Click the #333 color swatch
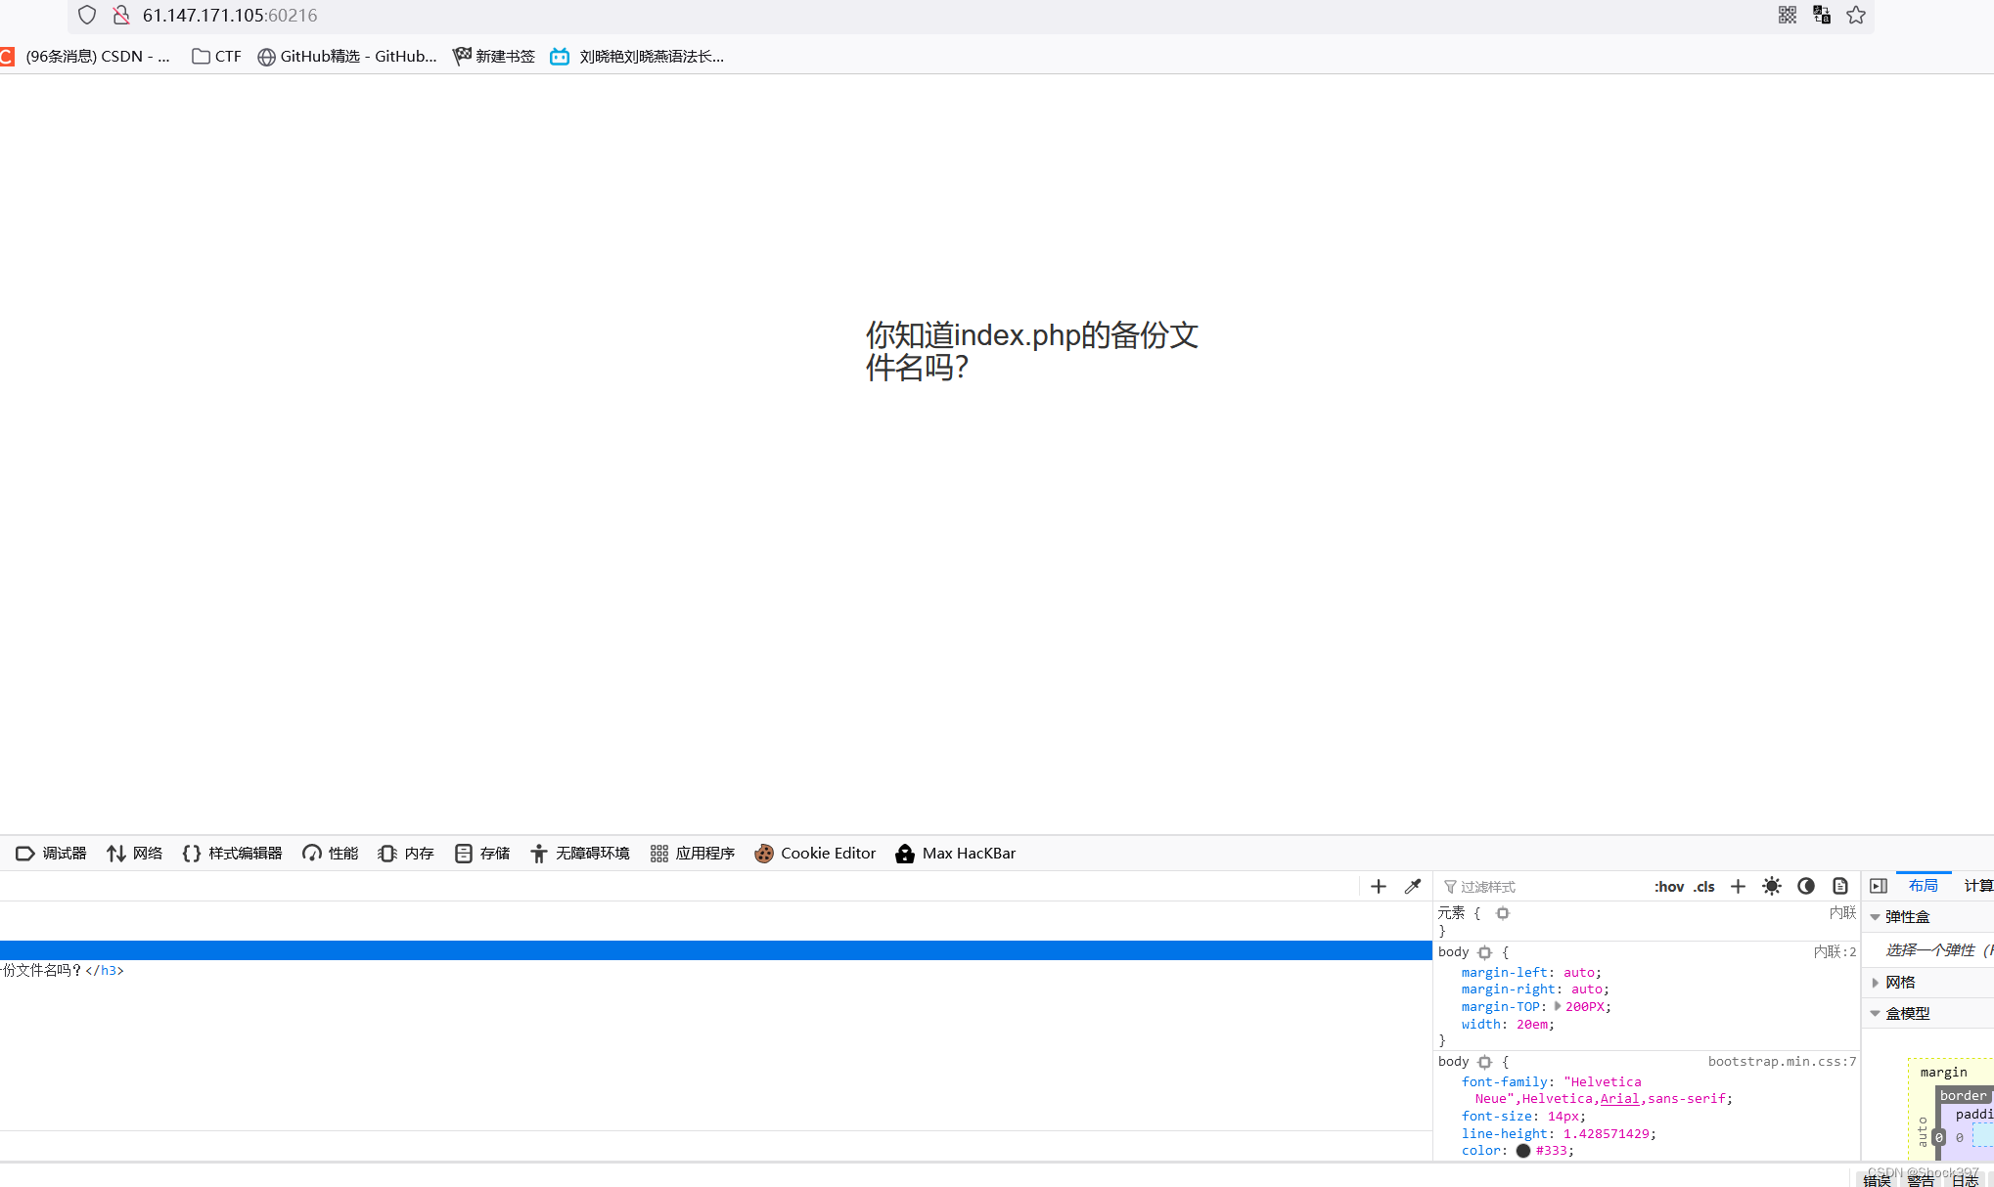The width and height of the screenshot is (1994, 1187). point(1522,1151)
